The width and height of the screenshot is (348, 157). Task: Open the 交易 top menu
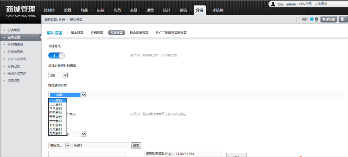[134, 10]
